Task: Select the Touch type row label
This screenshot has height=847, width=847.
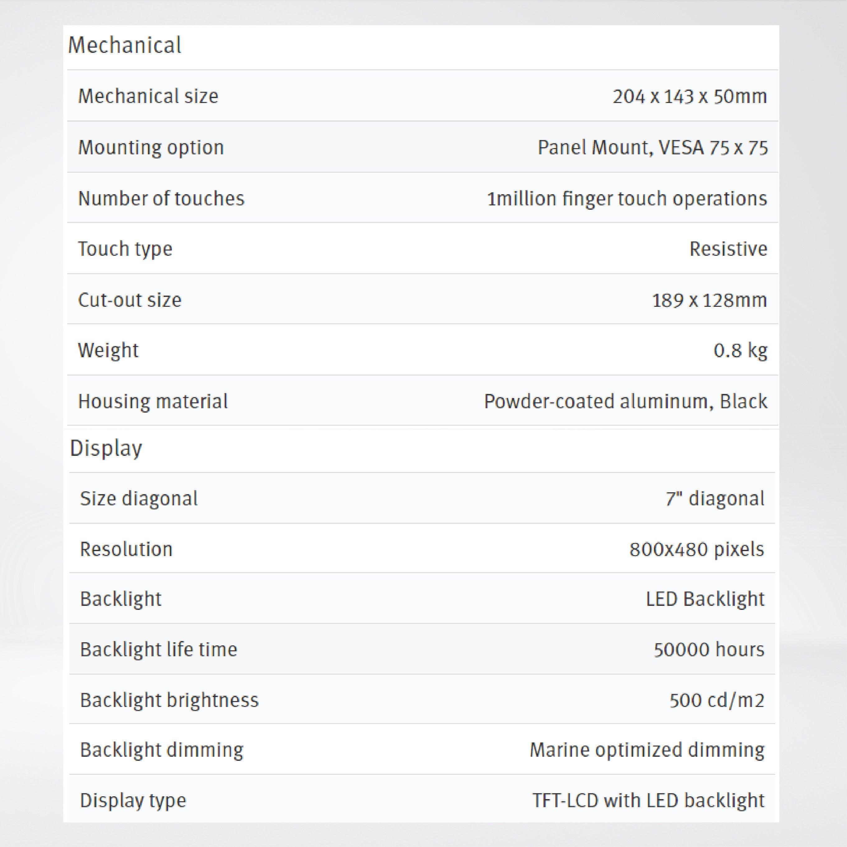Action: point(125,249)
